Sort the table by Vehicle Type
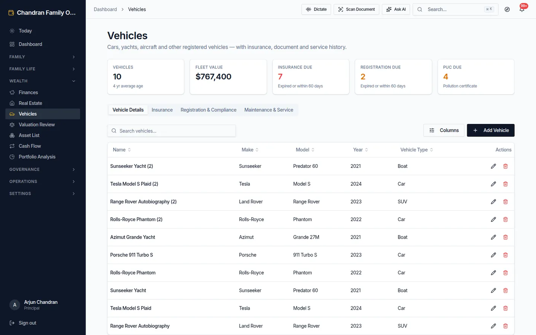The image size is (536, 335). (417, 150)
